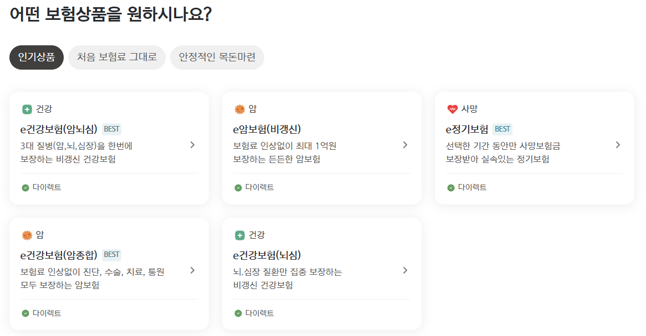
Task: Open the e암보험(비갱신) product title
Action: [267, 129]
